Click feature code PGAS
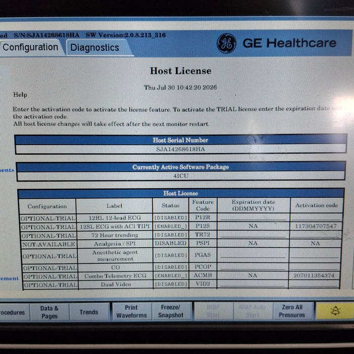354x354 pixels. pyautogui.click(x=202, y=255)
